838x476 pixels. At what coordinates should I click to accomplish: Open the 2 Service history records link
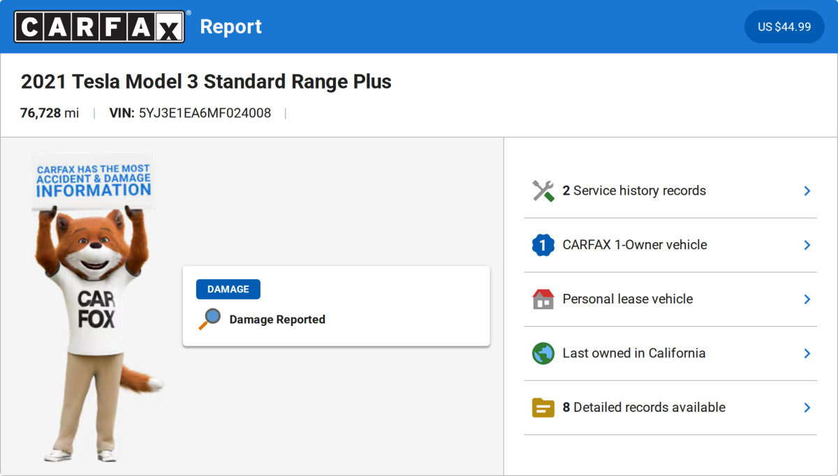(x=634, y=191)
